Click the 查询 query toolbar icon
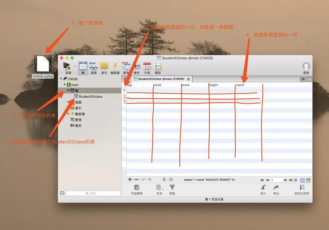The width and height of the screenshot is (329, 230). (x=126, y=66)
